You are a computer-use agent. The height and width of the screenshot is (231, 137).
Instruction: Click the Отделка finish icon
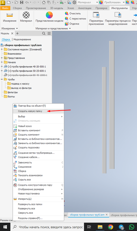pyautogui.click(x=66, y=24)
